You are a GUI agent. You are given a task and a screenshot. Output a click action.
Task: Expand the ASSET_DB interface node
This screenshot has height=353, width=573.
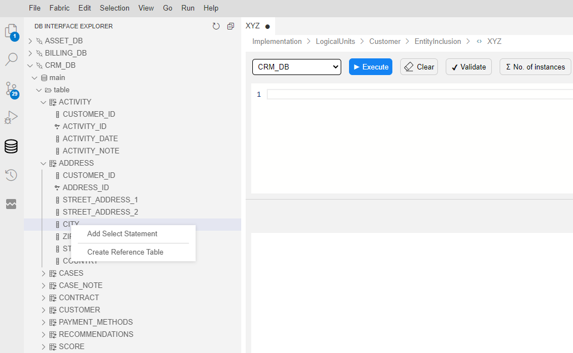coord(31,41)
